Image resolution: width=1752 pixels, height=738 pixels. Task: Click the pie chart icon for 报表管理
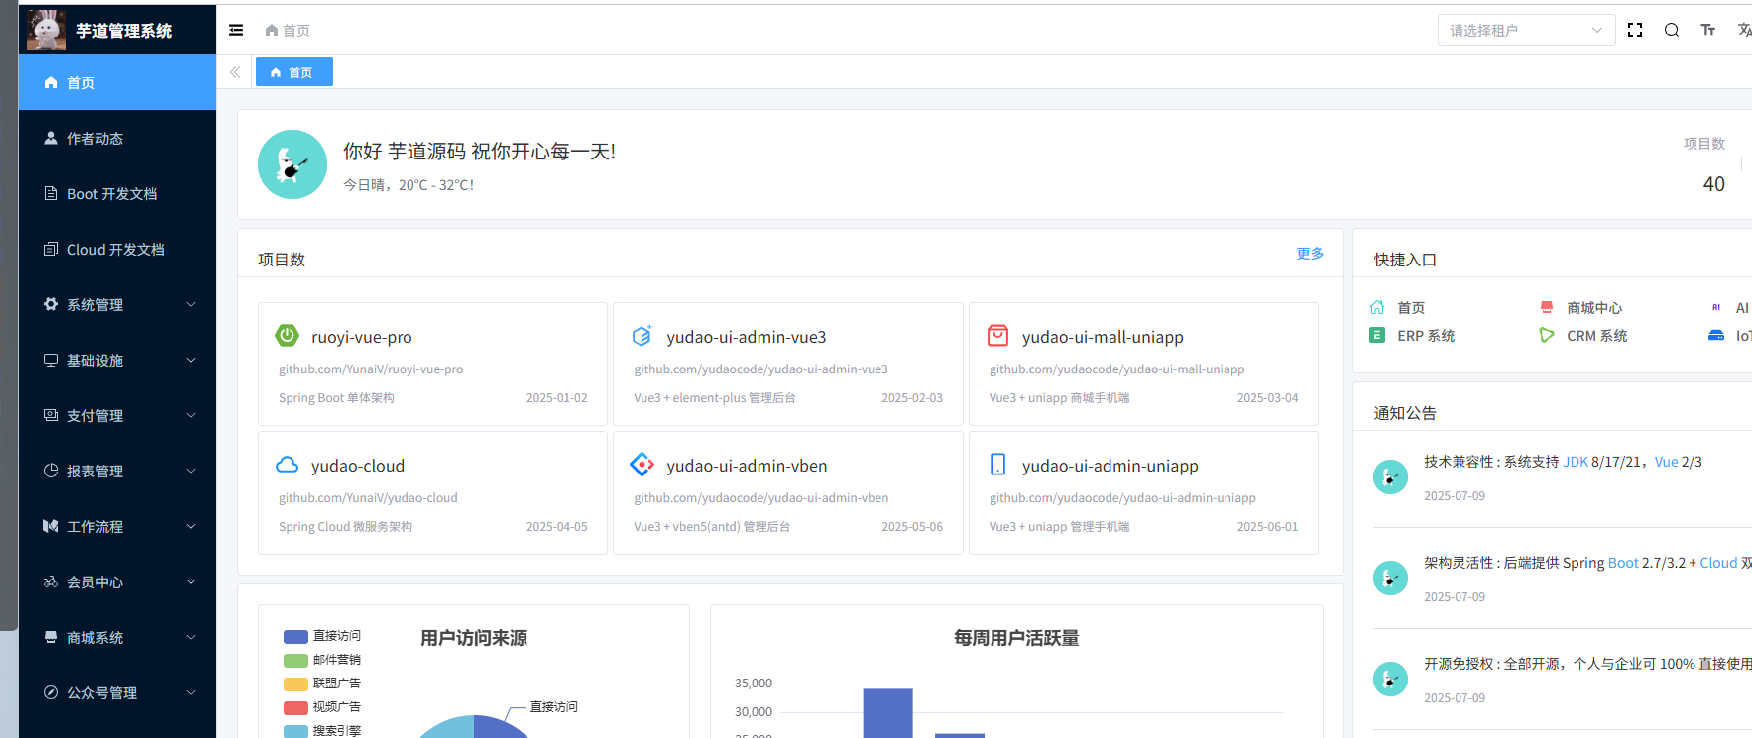tap(51, 471)
